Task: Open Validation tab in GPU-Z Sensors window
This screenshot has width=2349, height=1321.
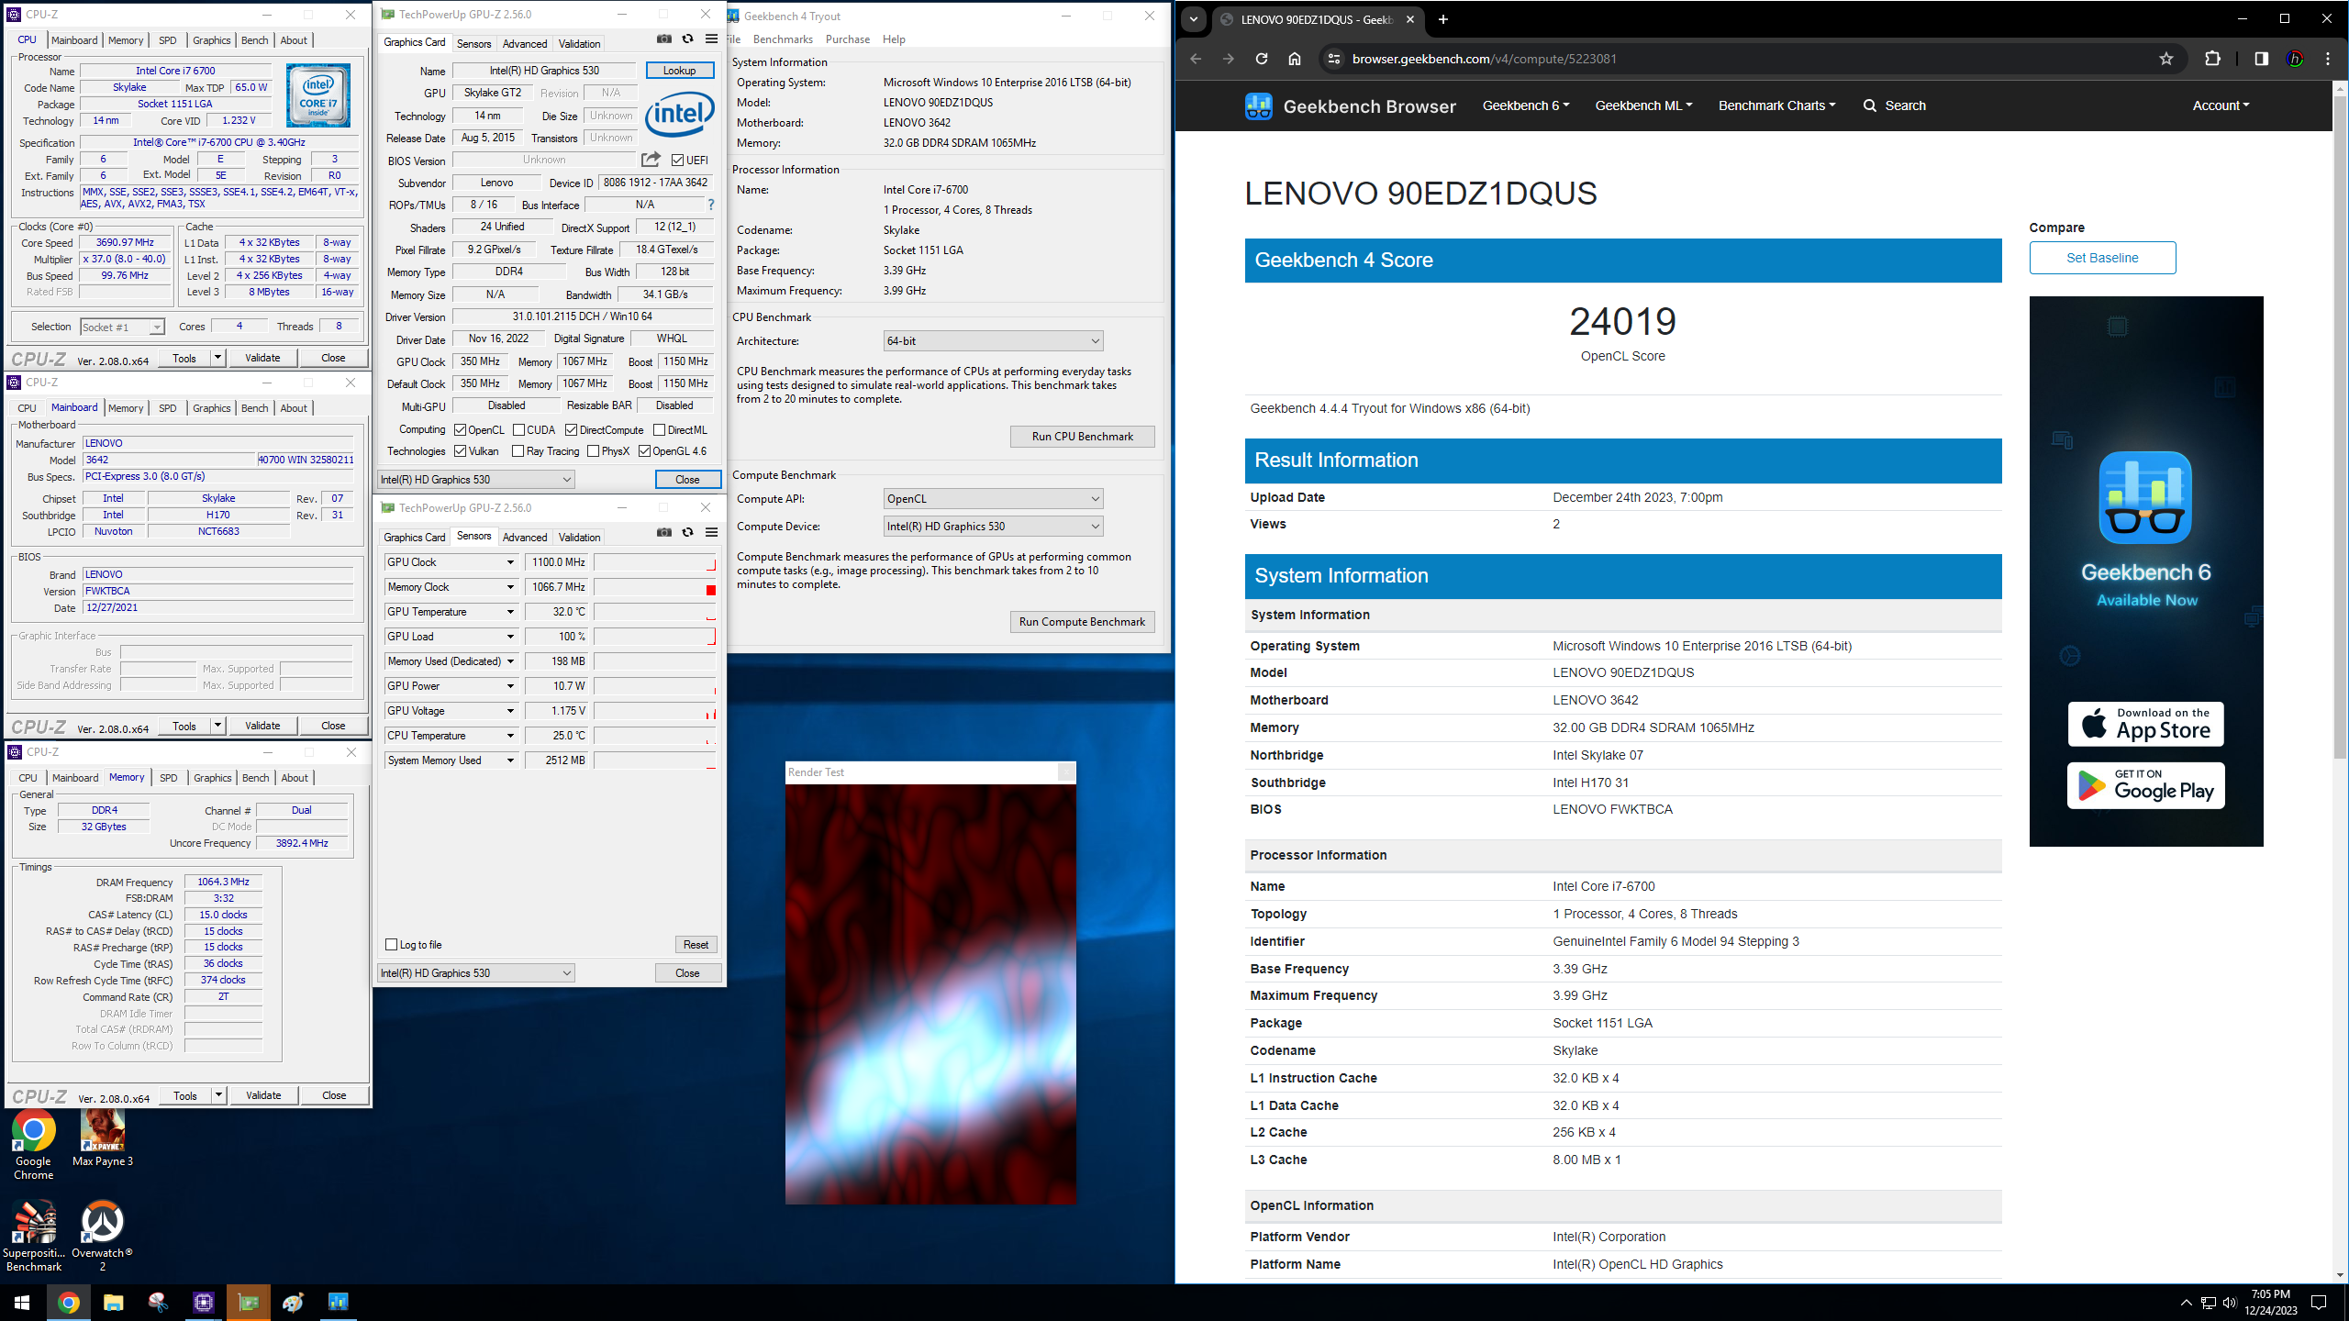Action: (580, 538)
